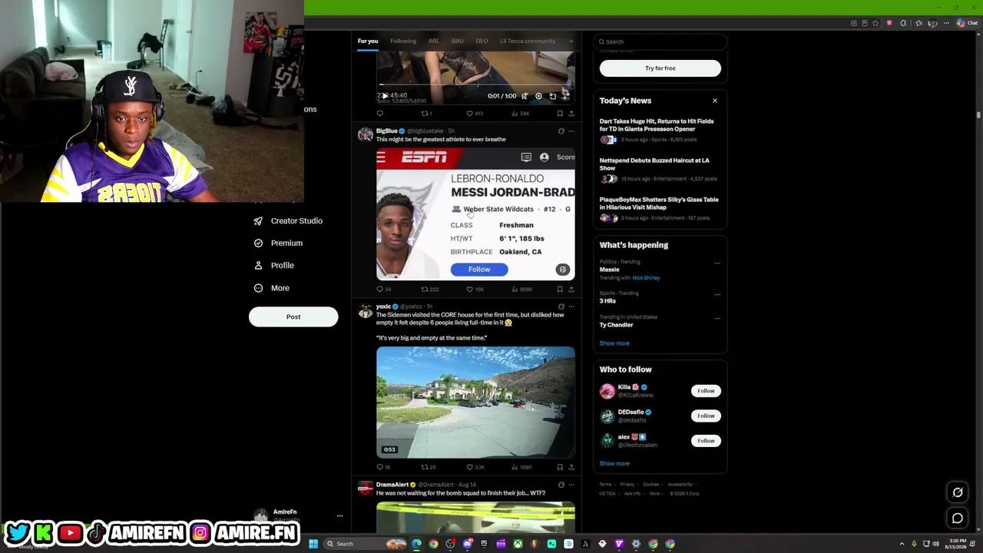Click the Post button
Image resolution: width=983 pixels, height=553 pixels.
(293, 317)
